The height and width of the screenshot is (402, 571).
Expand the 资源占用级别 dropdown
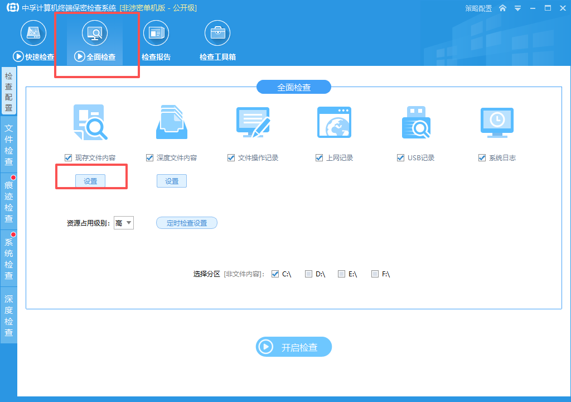pyautogui.click(x=124, y=223)
